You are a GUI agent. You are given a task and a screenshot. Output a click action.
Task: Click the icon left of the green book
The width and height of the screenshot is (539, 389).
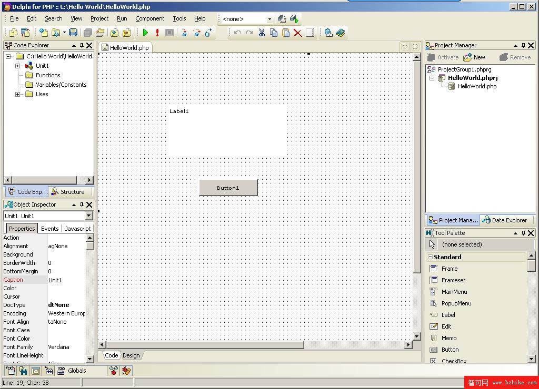(328, 33)
